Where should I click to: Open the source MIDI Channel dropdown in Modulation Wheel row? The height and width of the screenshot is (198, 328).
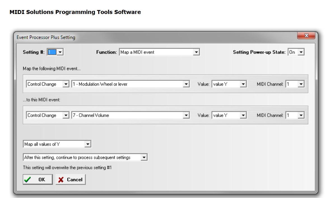295,84
